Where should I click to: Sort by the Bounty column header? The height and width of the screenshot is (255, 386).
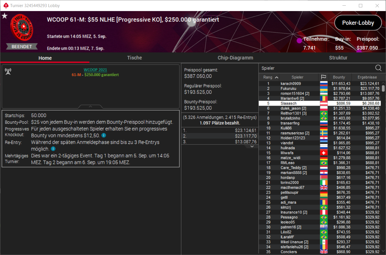coord(339,77)
